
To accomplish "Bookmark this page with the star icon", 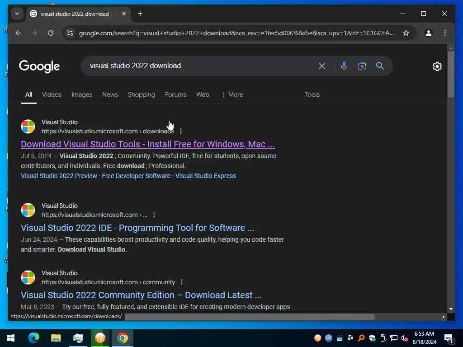I will click(x=406, y=33).
